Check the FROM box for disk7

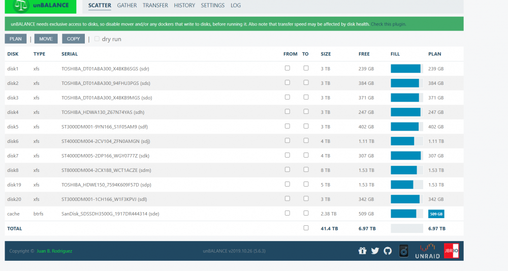coord(288,155)
